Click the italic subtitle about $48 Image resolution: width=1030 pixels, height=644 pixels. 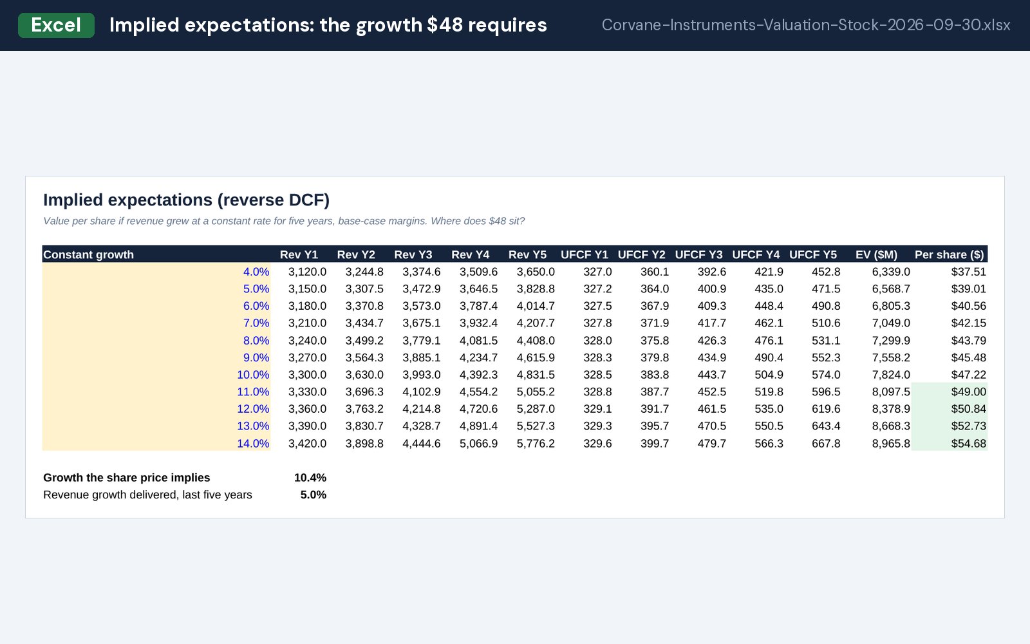coord(284,221)
